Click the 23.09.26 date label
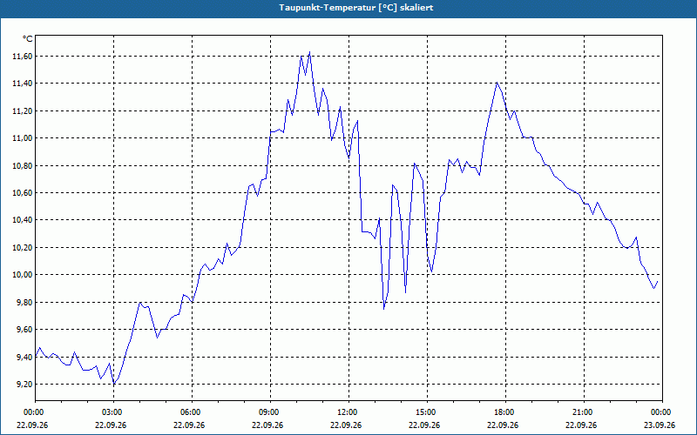This screenshot has height=435, width=697. coord(660,425)
